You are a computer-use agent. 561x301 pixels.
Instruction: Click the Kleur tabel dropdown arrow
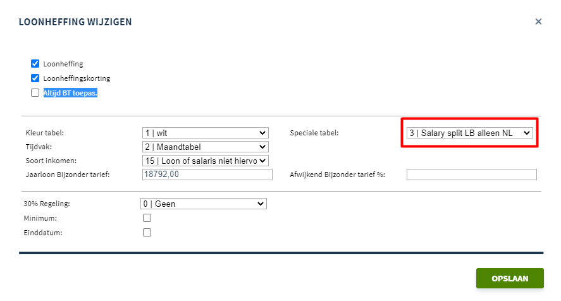(262, 133)
